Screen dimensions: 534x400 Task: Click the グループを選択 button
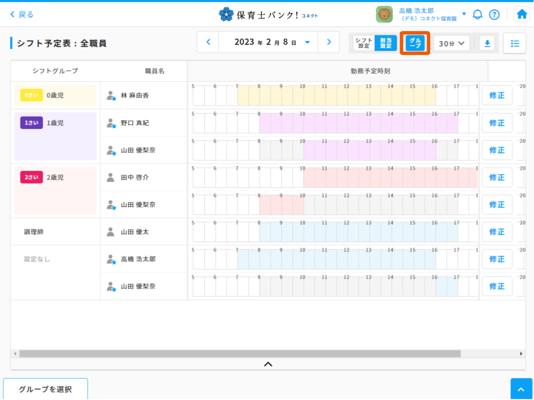click(45, 389)
